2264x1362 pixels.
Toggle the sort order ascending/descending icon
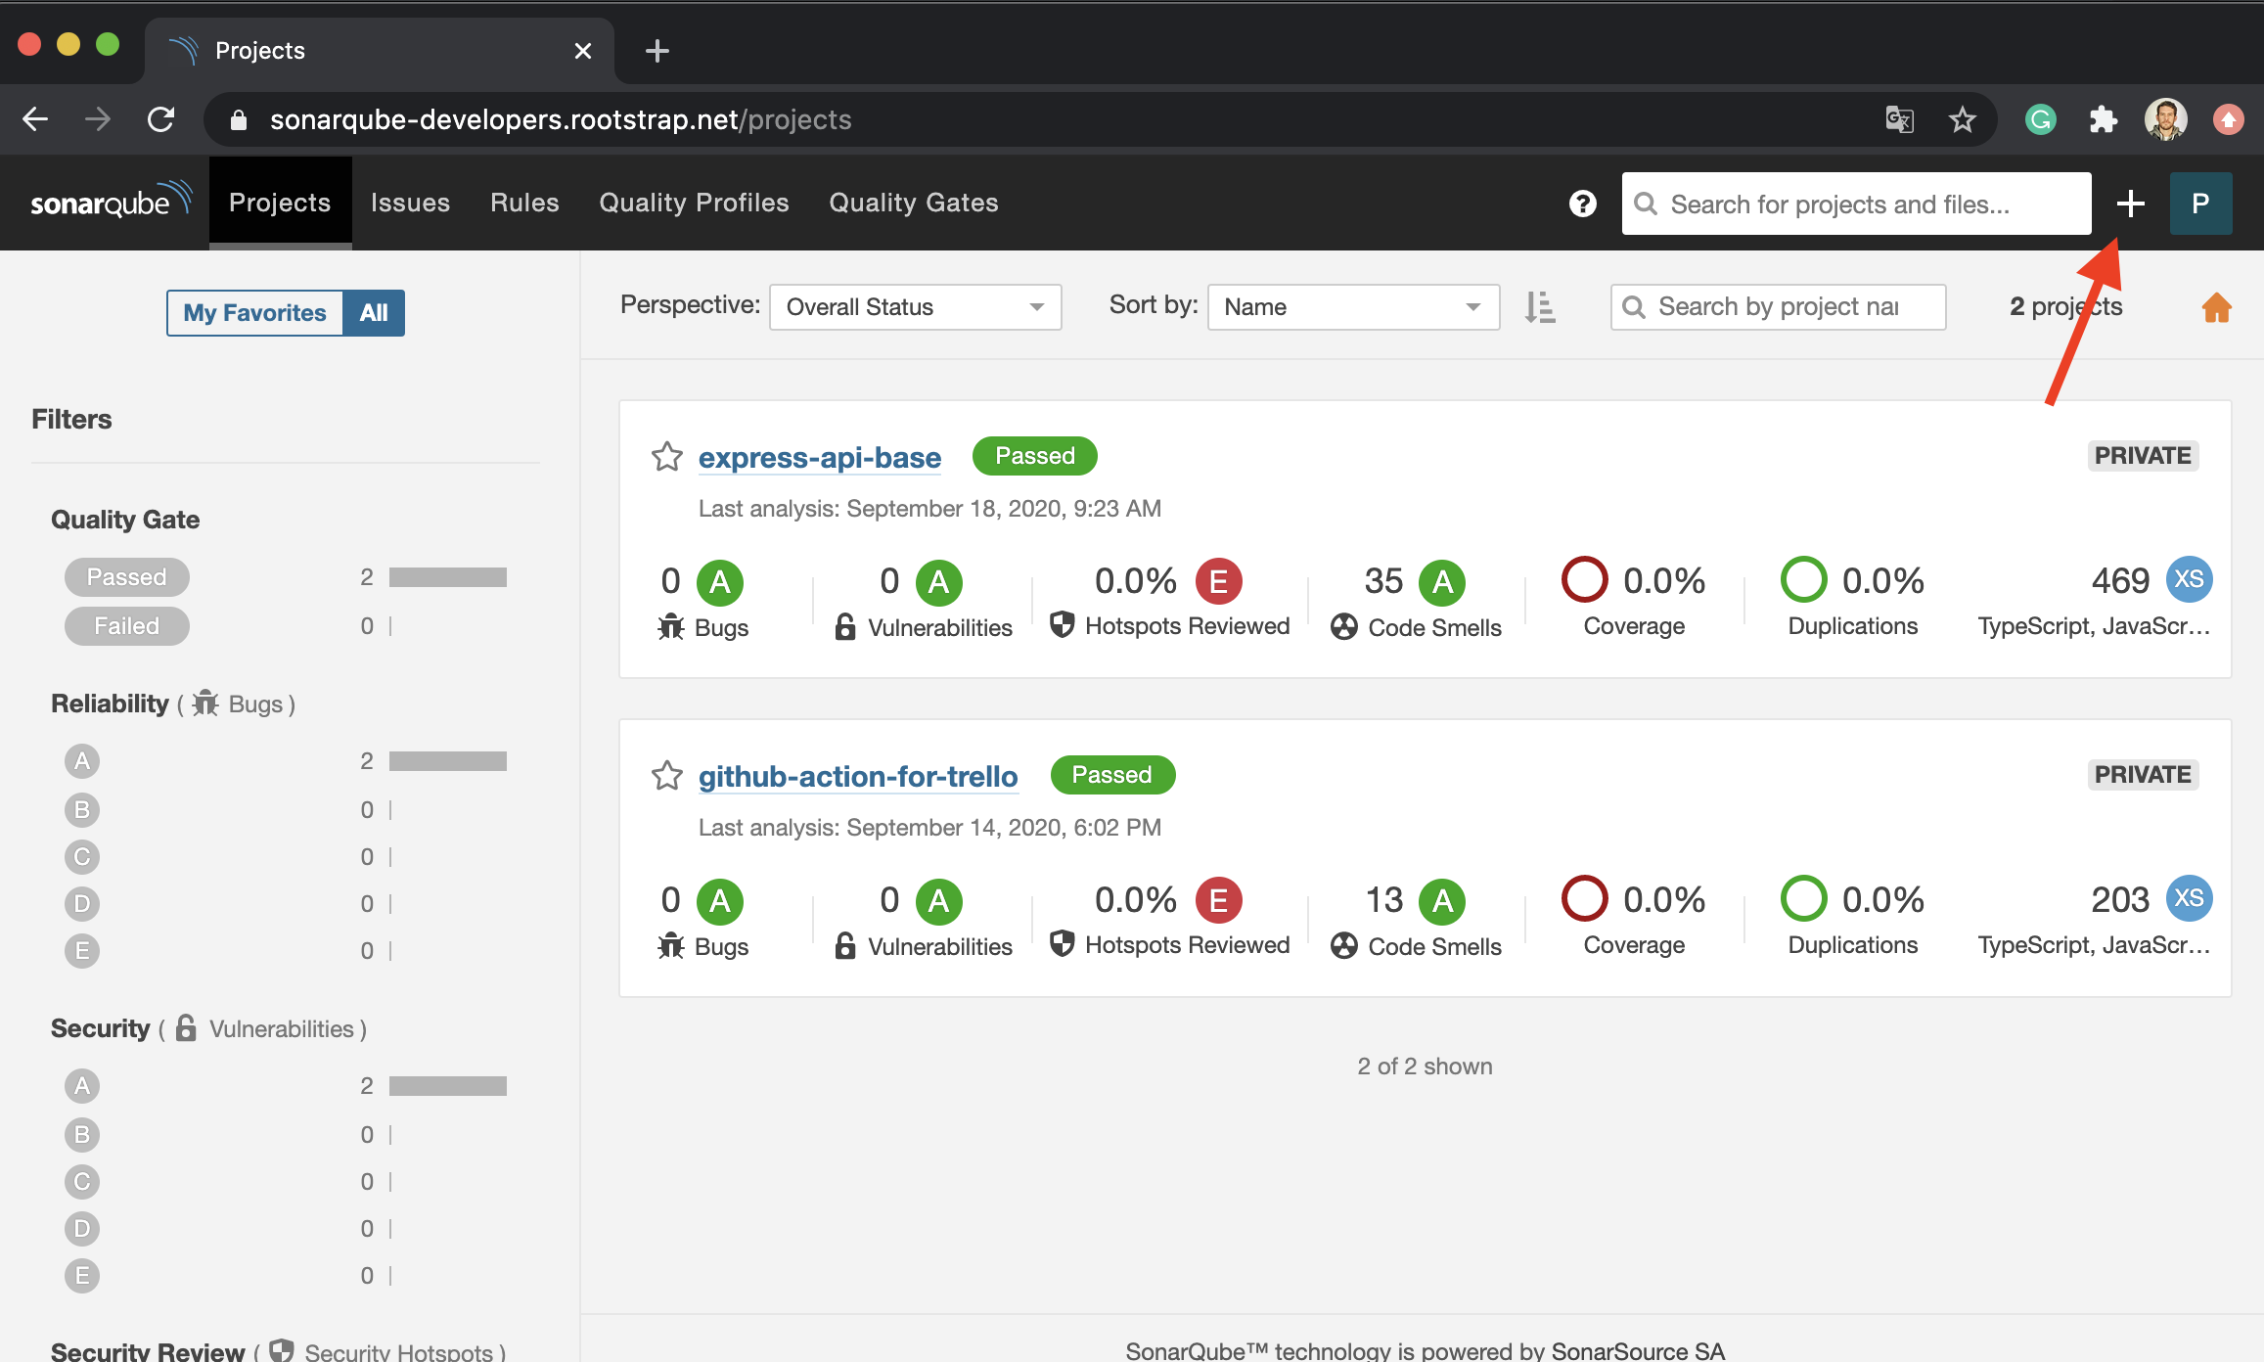tap(1540, 307)
